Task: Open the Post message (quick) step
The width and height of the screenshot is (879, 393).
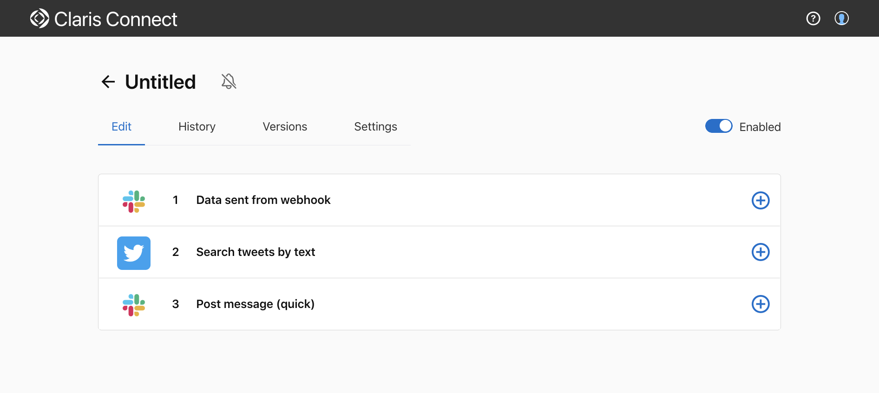Action: click(255, 304)
